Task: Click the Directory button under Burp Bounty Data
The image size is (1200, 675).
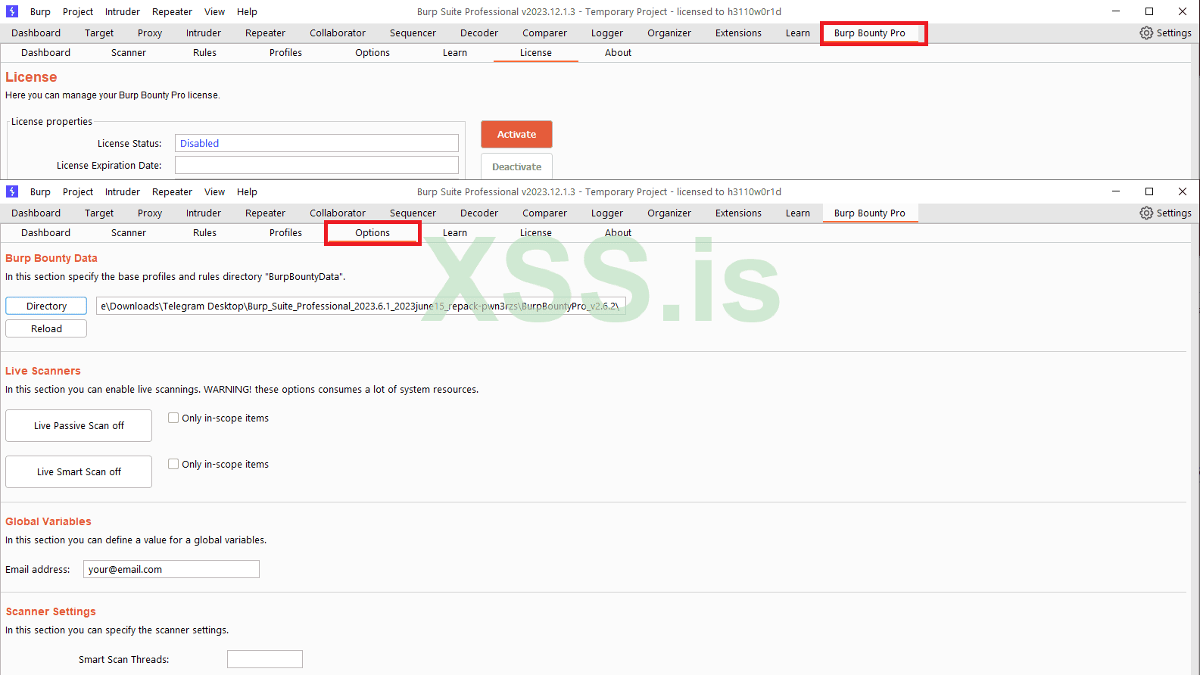Action: [x=46, y=306]
